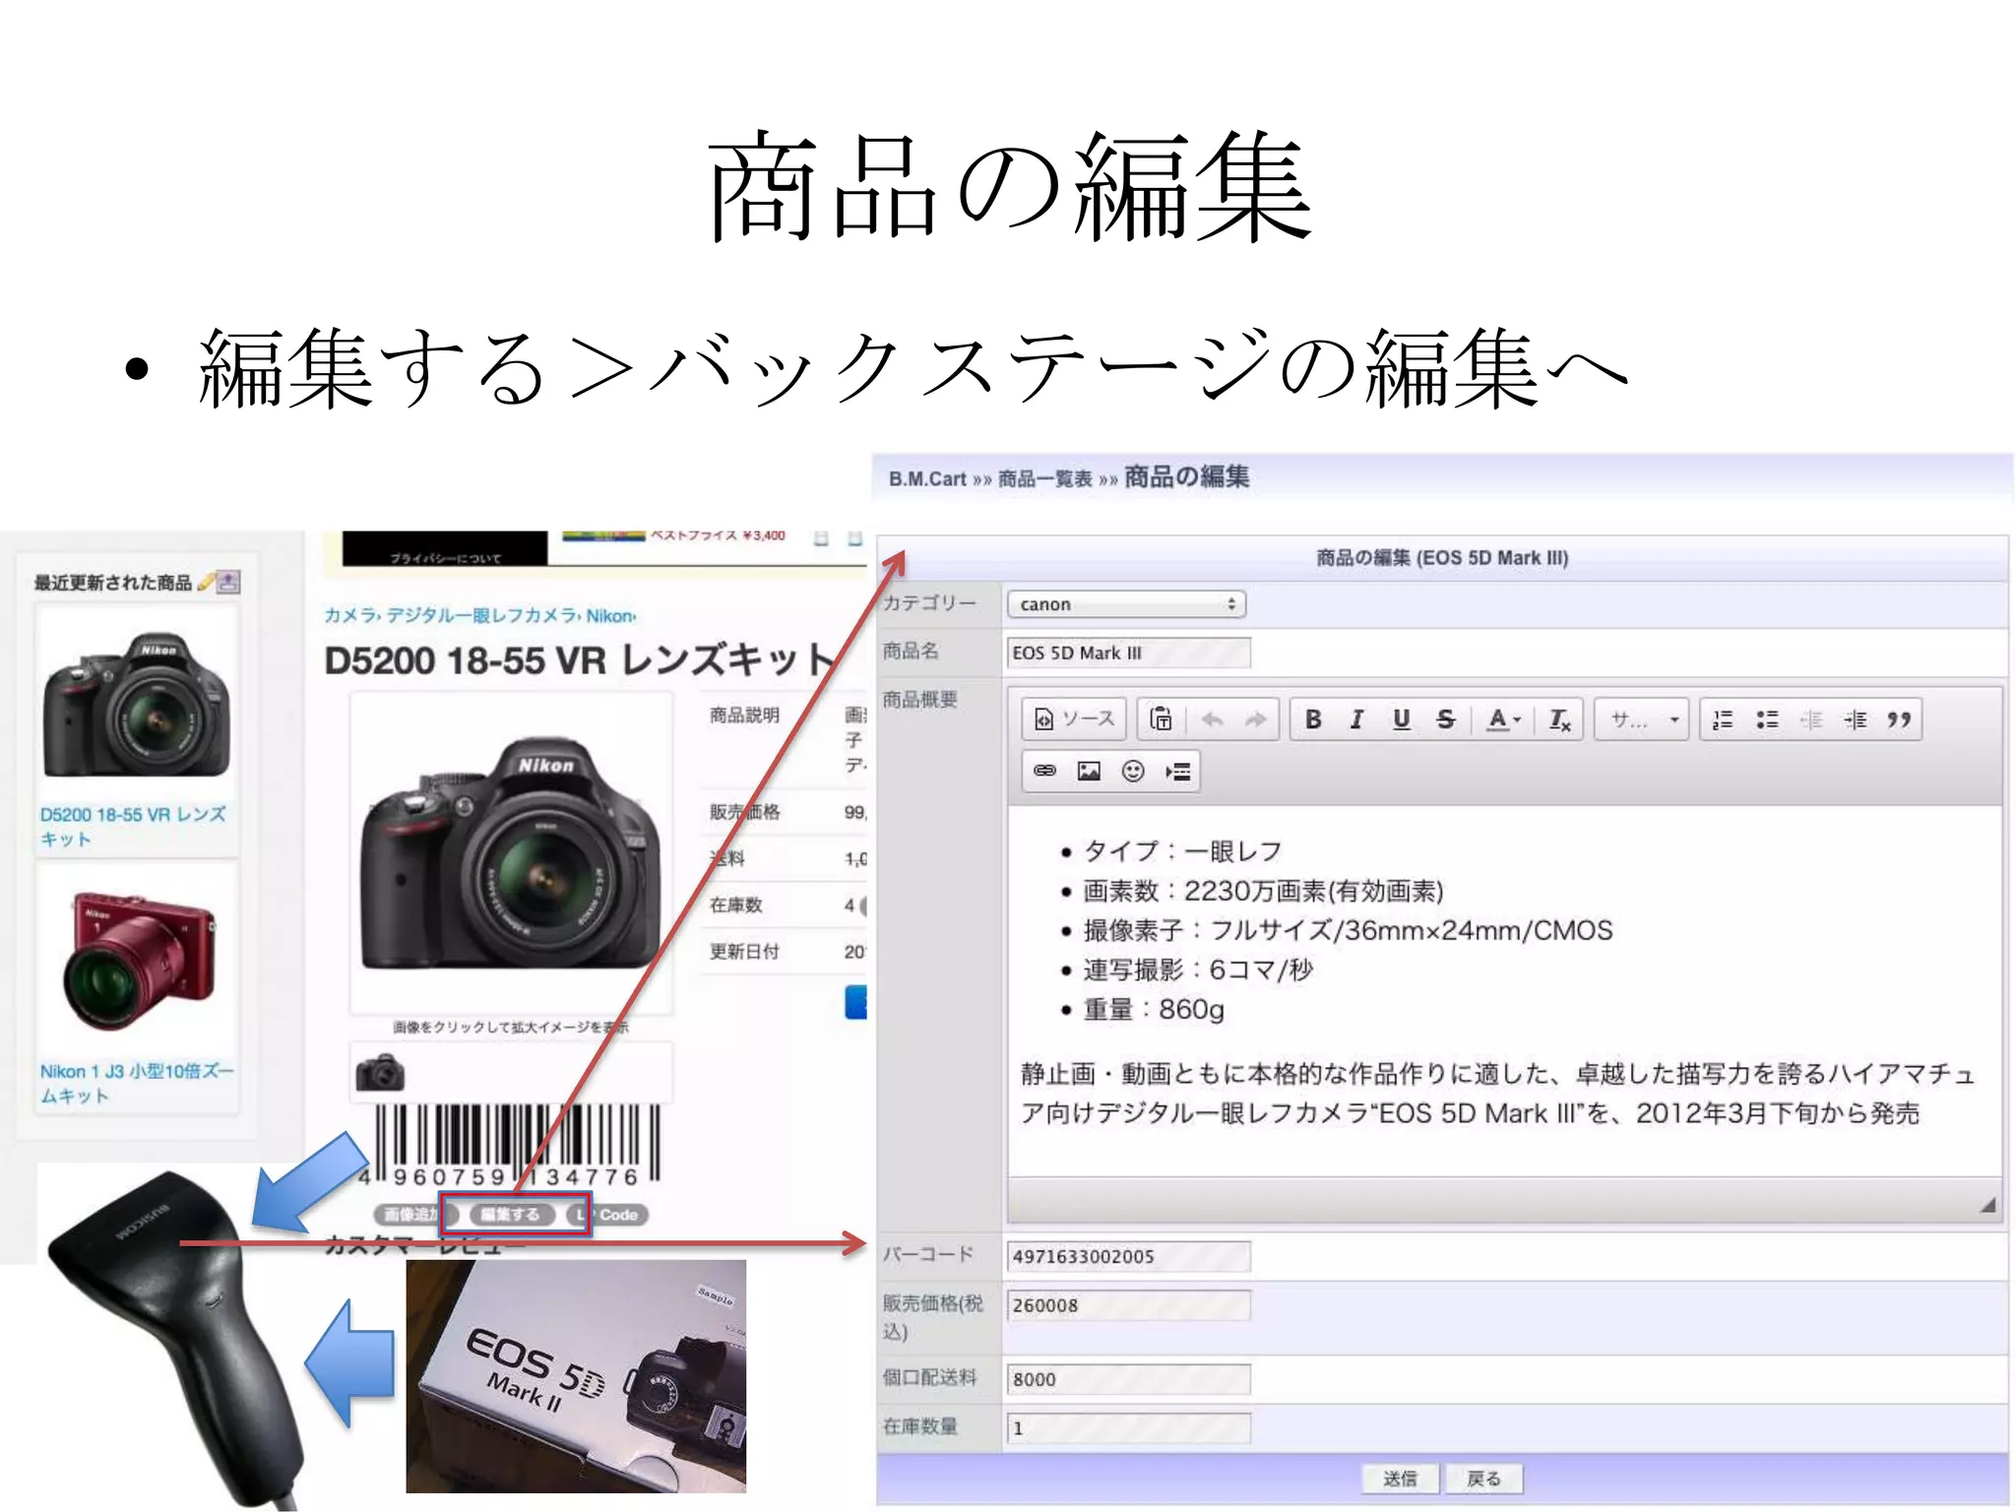Click the '重量：860g' bullet text
The image size is (2016, 1512).
pyautogui.click(x=1154, y=1009)
